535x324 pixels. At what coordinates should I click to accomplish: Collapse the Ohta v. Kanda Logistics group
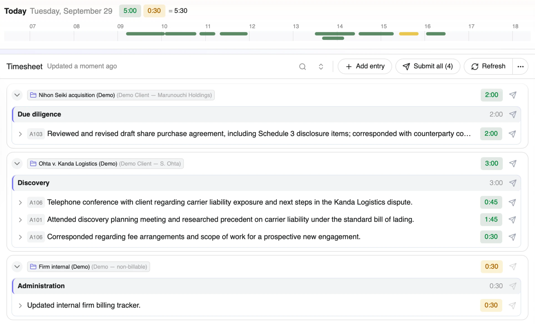pyautogui.click(x=17, y=164)
